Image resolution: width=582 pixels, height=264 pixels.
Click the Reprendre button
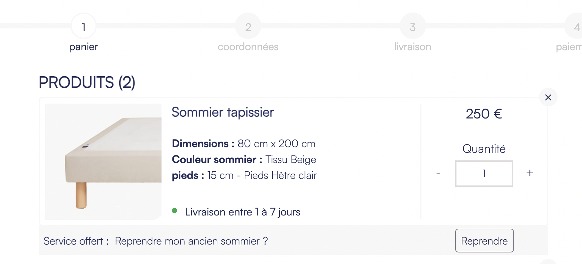pyautogui.click(x=484, y=241)
